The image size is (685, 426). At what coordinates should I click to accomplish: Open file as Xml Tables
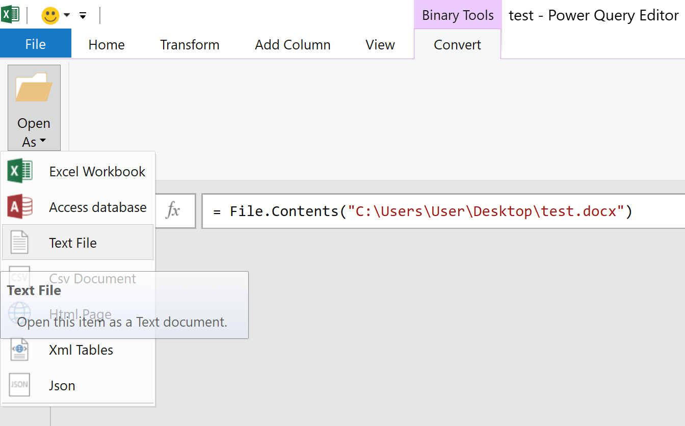tap(81, 350)
